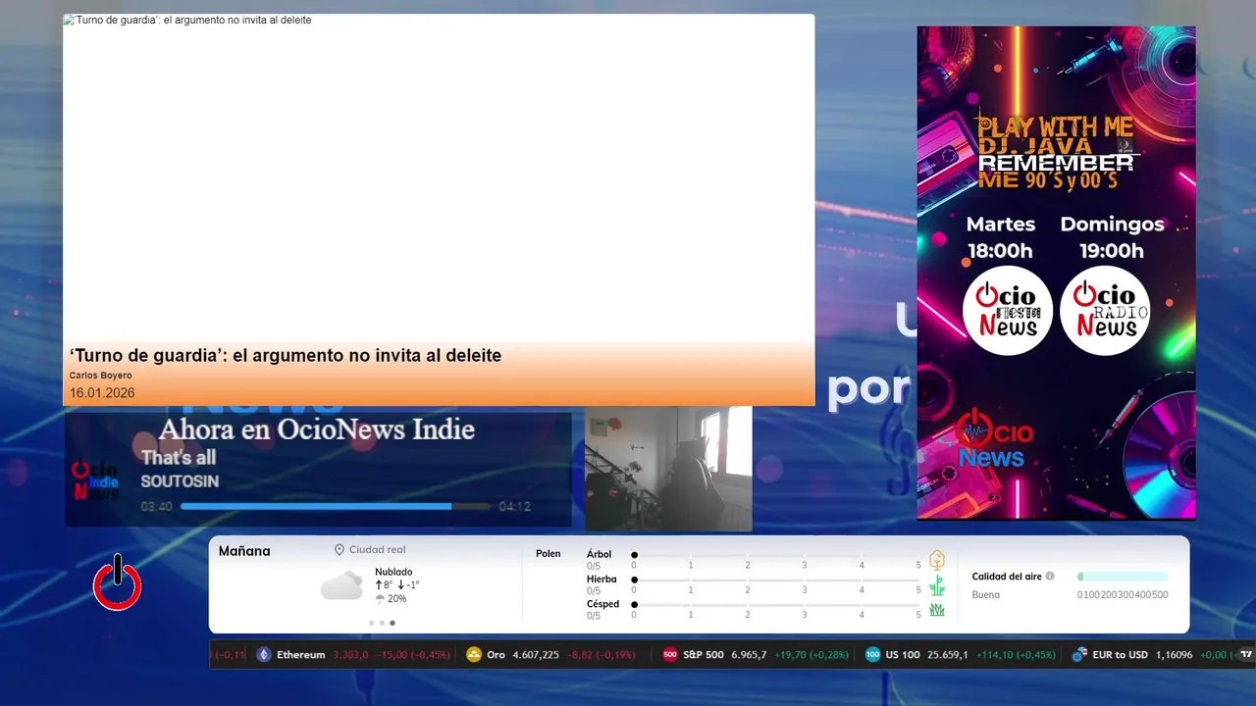Click the 20% rain probability value

(x=396, y=599)
